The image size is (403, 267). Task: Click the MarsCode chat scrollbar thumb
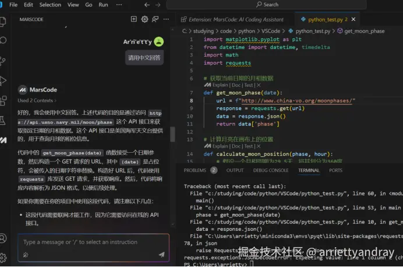tap(173, 134)
